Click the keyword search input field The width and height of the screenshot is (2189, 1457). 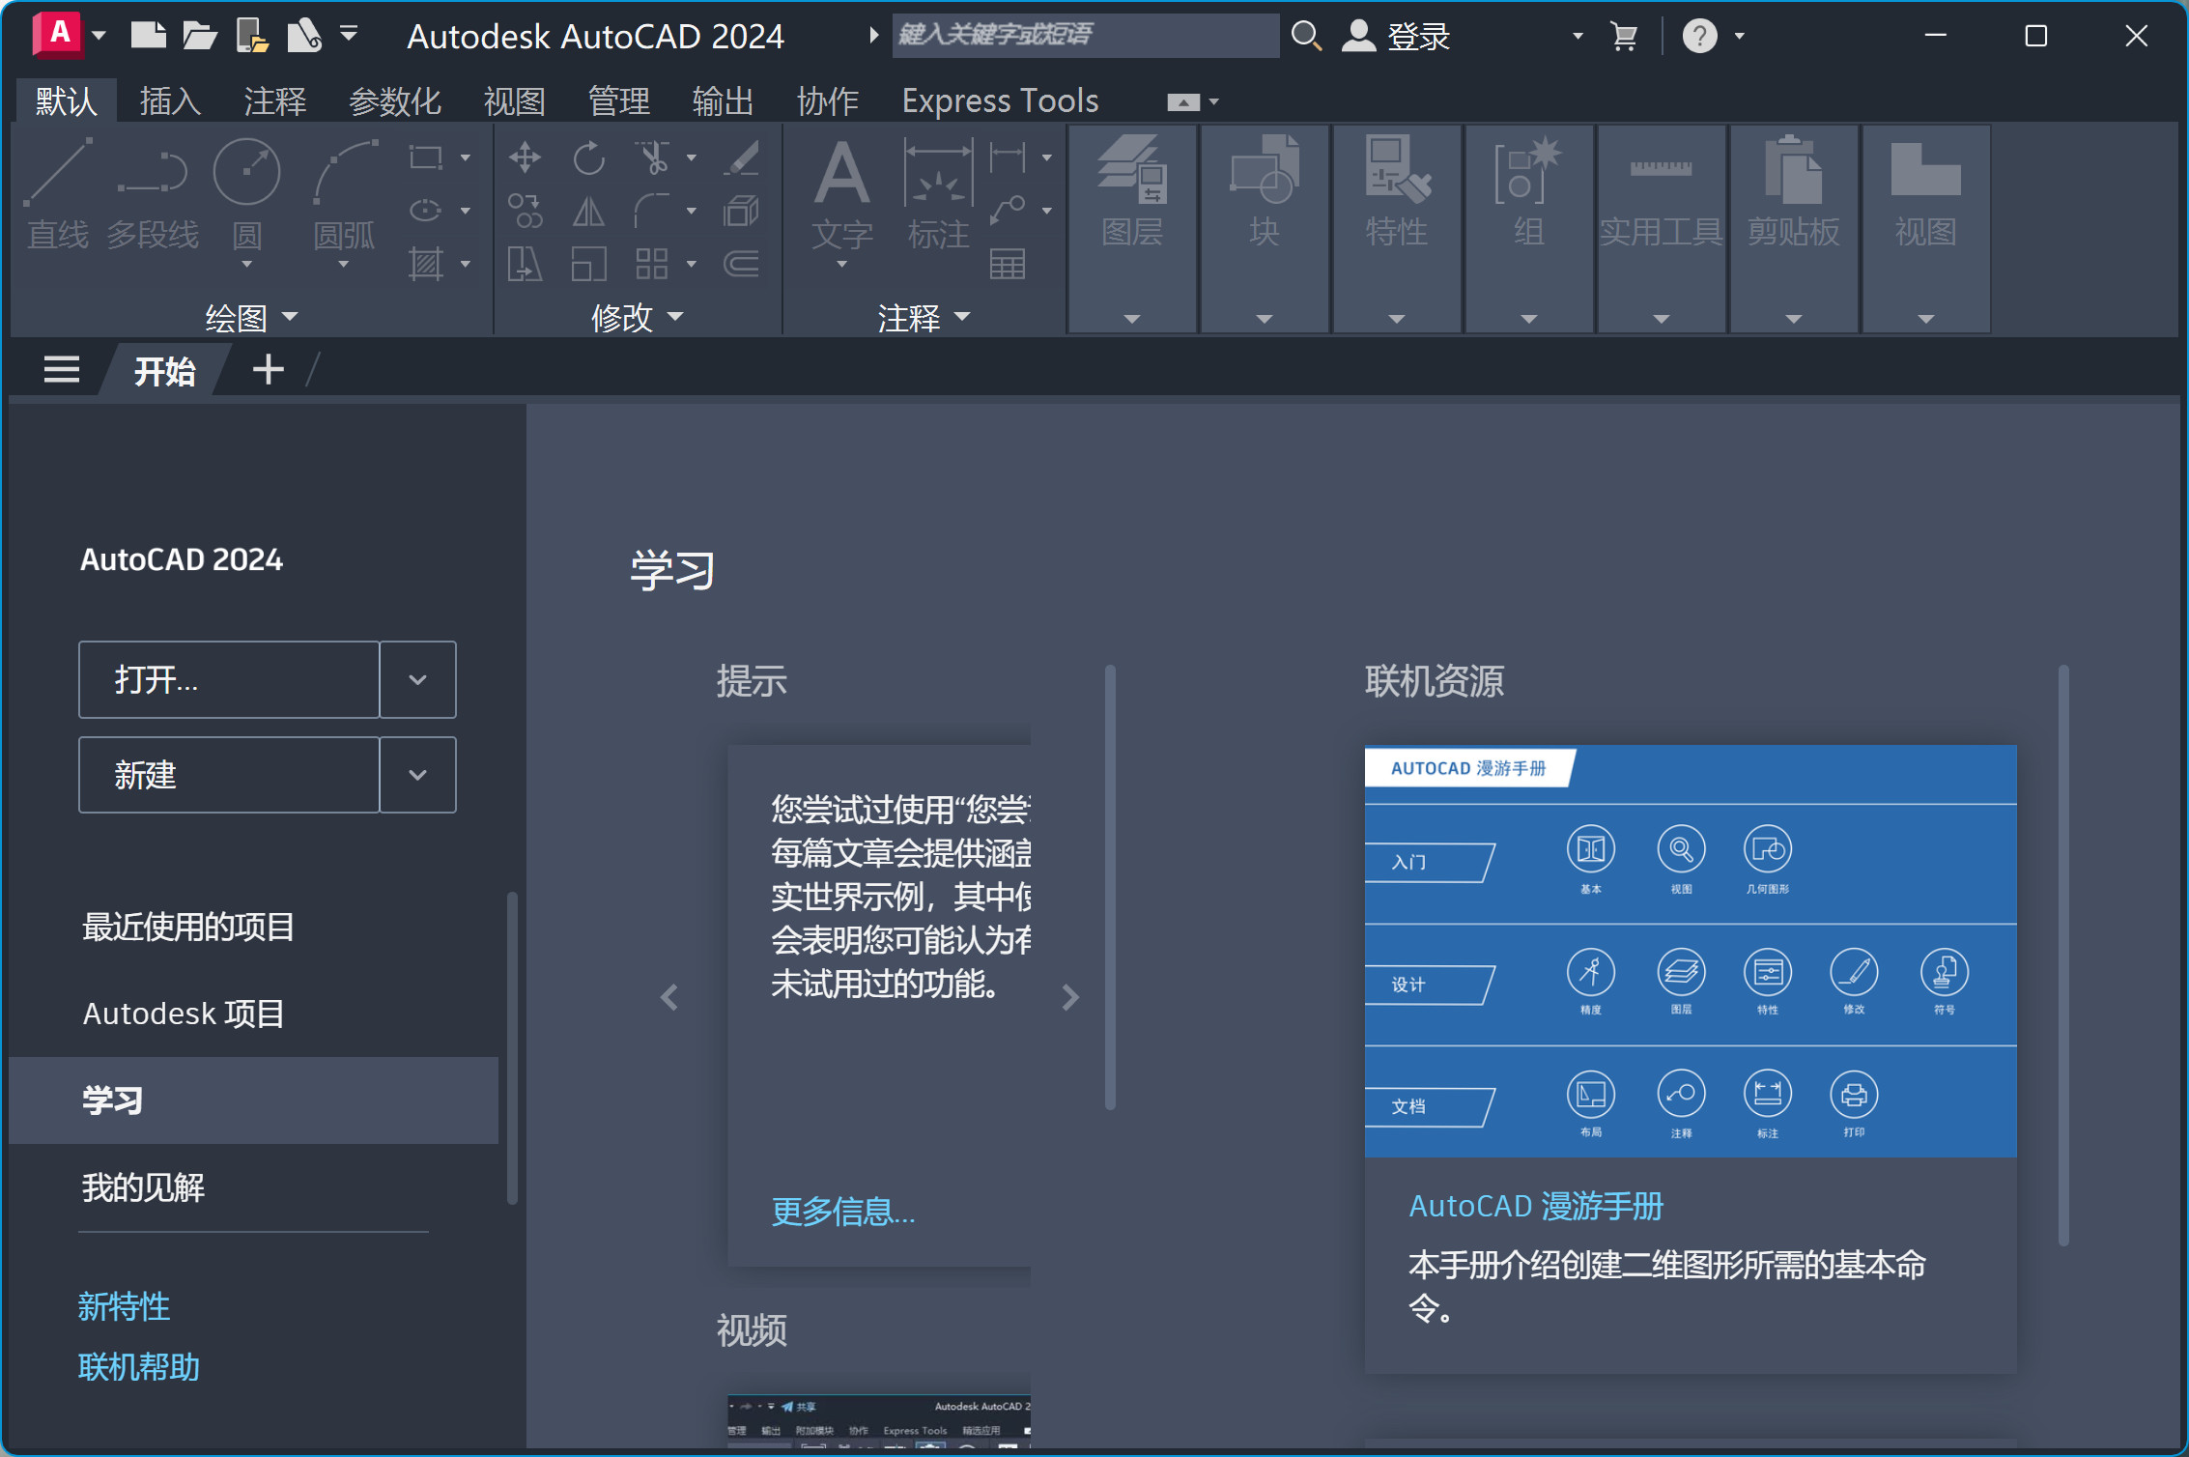pyautogui.click(x=1084, y=36)
